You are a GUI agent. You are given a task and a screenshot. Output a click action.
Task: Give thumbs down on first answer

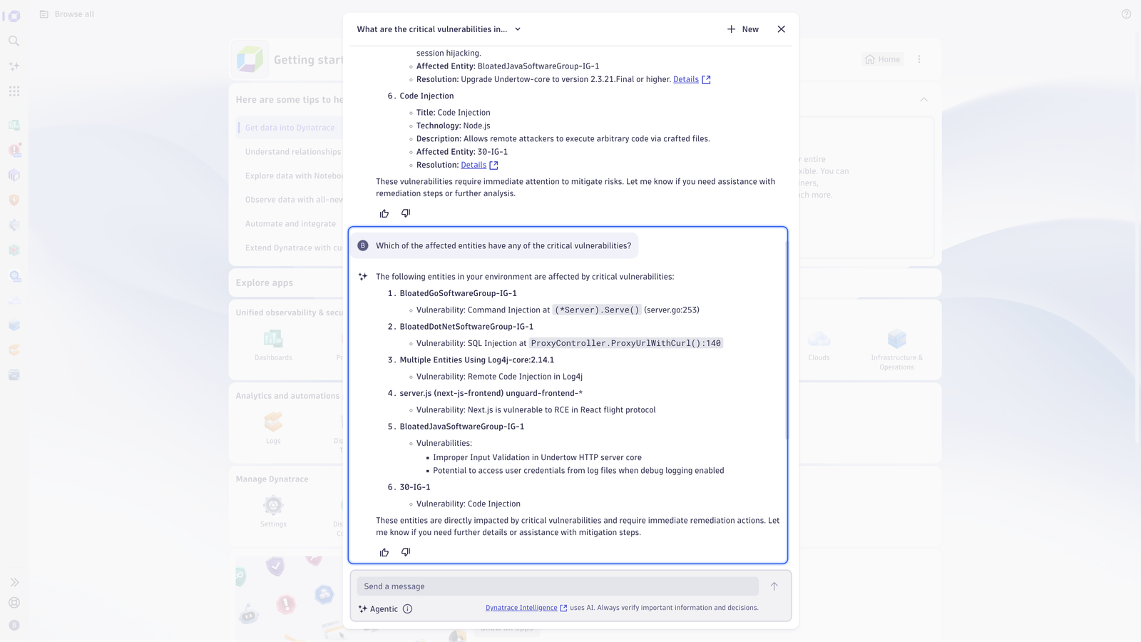click(x=406, y=213)
